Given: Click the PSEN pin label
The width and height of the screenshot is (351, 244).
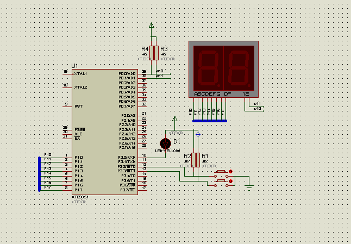Looking at the screenshot, I should (x=80, y=130).
